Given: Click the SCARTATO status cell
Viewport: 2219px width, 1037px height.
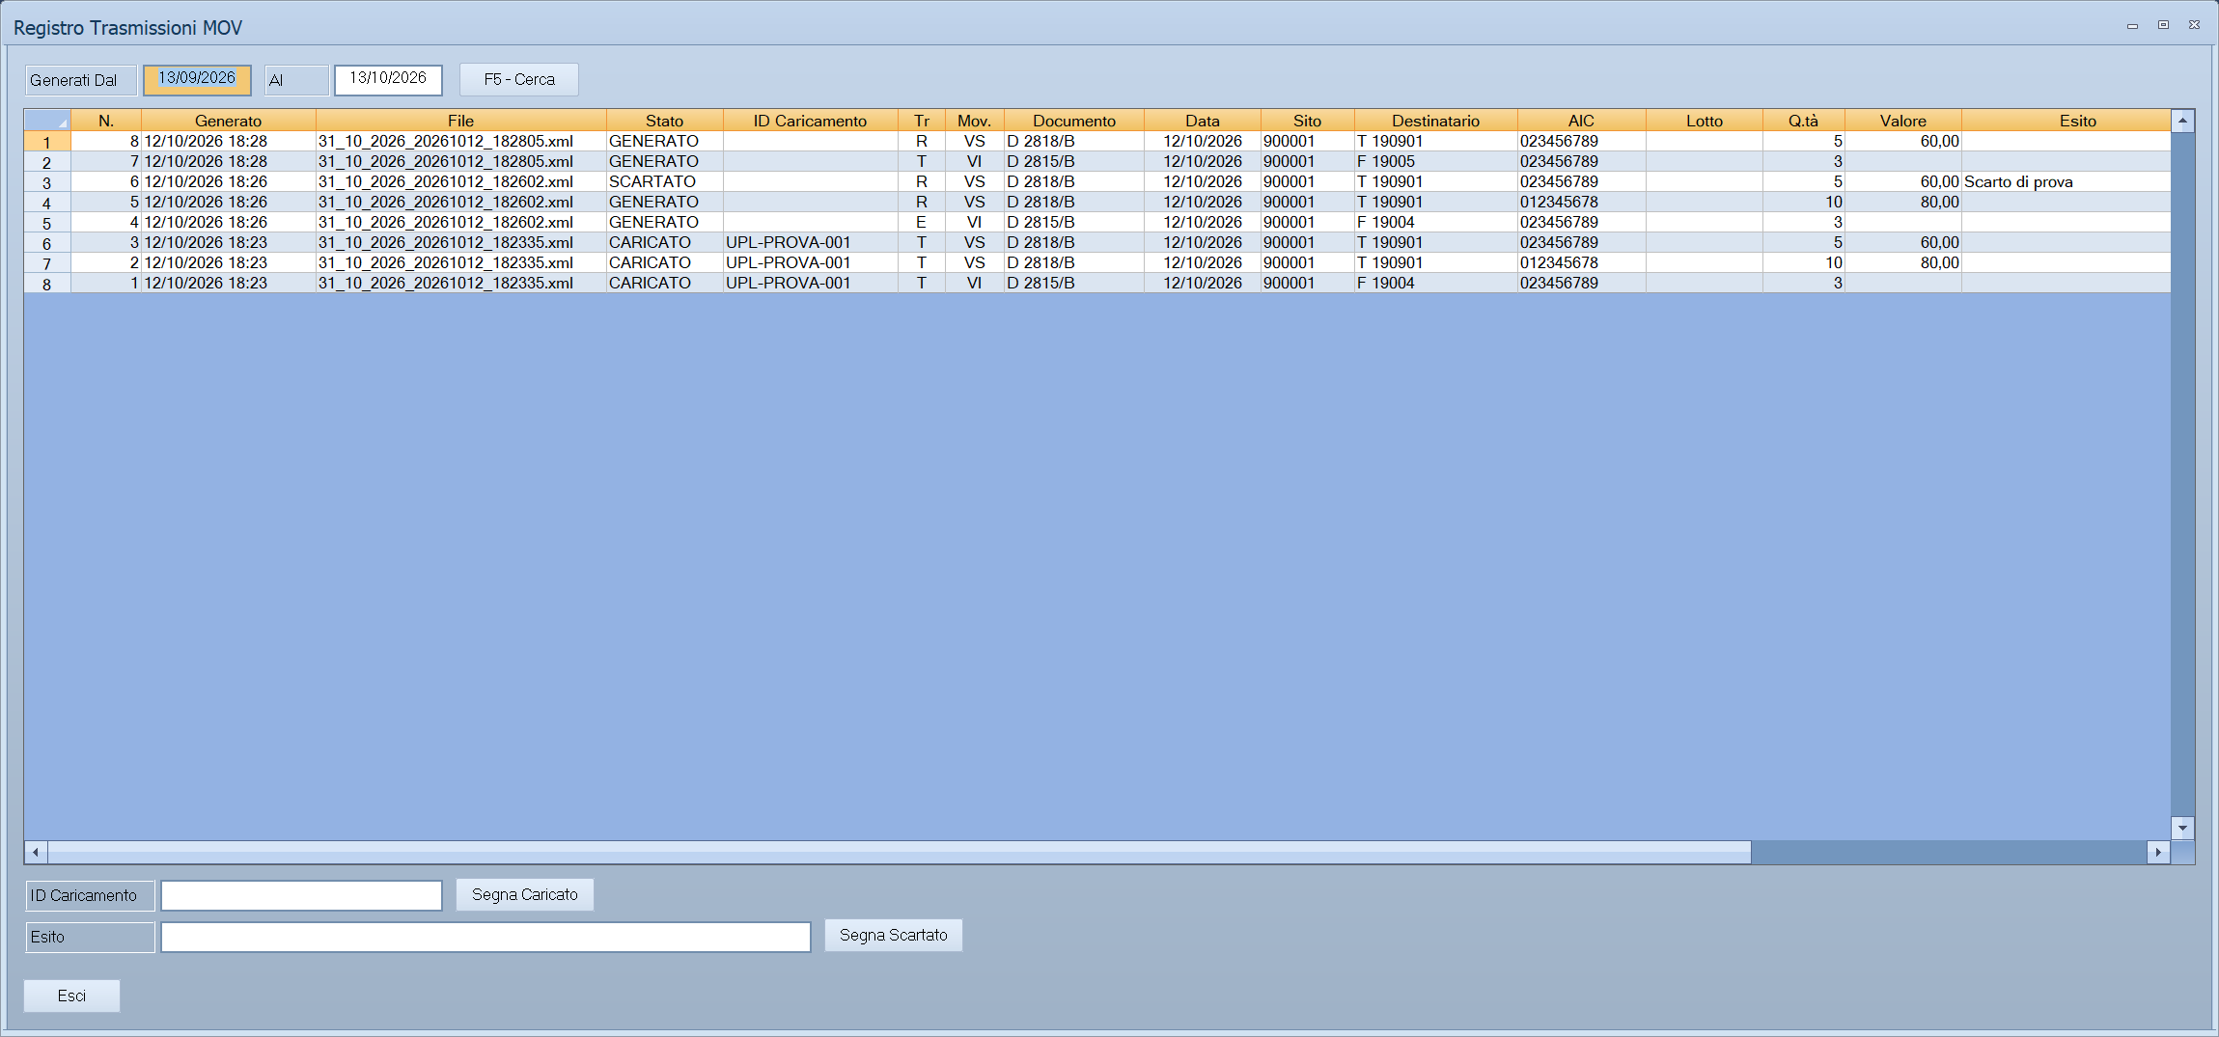Looking at the screenshot, I should point(665,181).
